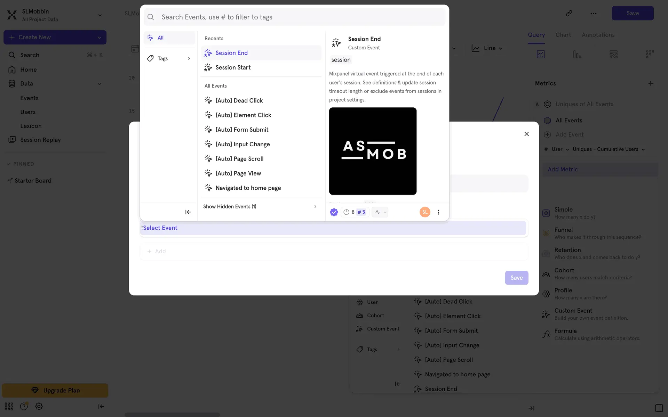This screenshot has height=417, width=668.
Task: Close the custom event dialog
Action: [526, 134]
